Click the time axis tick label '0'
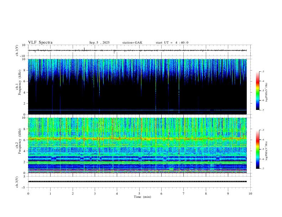The image size is (282, 217). click(x=28, y=194)
